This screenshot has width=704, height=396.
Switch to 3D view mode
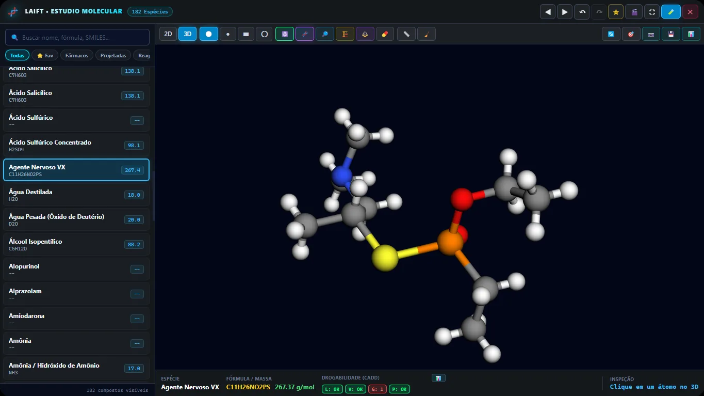pos(188,34)
